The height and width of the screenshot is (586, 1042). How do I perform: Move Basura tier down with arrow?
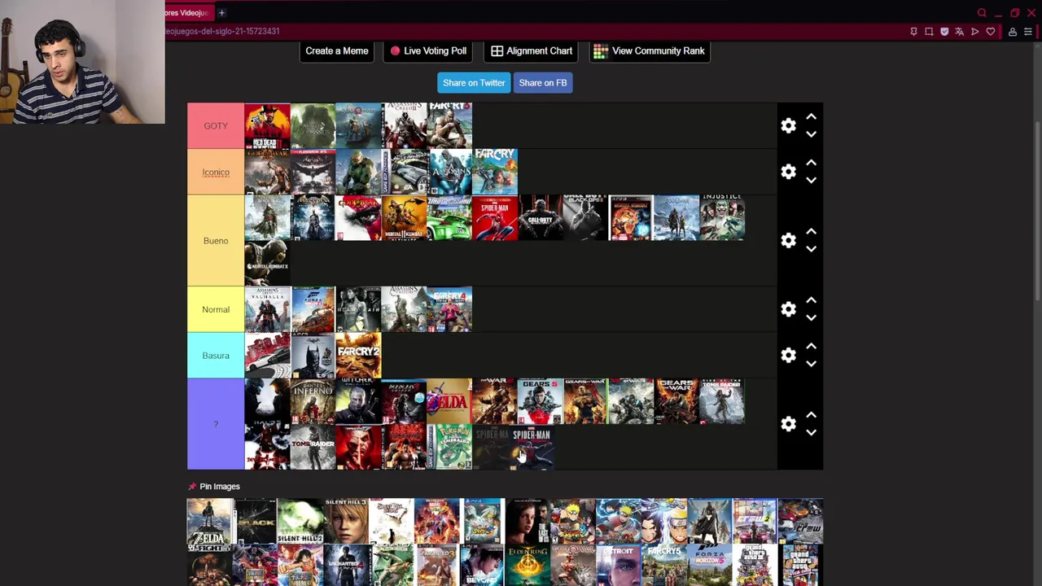[x=811, y=364]
